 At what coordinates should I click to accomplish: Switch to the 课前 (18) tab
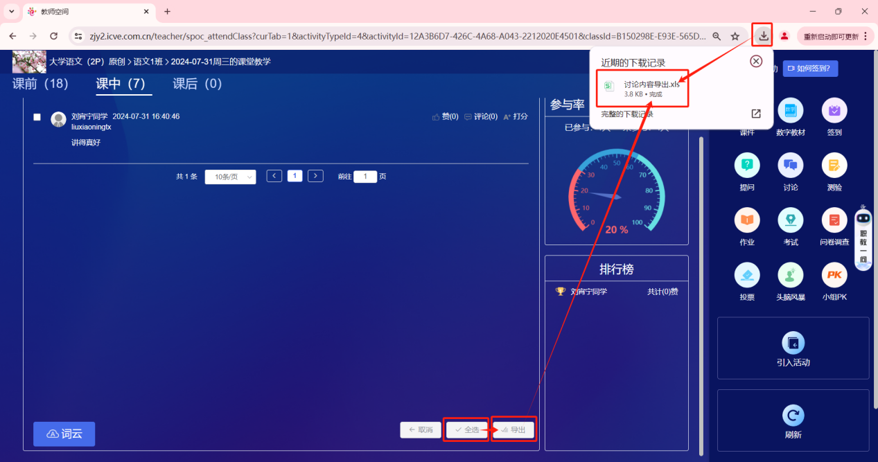(40, 84)
